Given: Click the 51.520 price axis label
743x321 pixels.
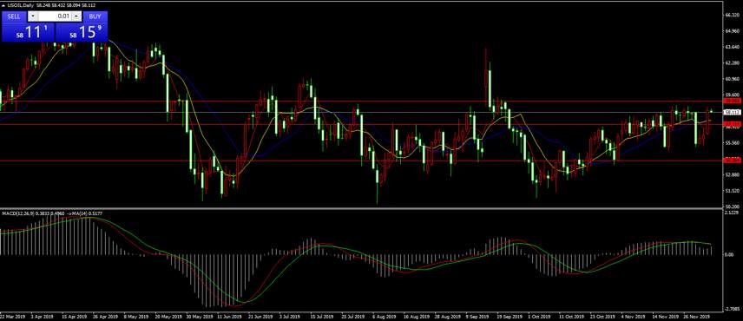Looking at the screenshot, I should click(x=732, y=191).
